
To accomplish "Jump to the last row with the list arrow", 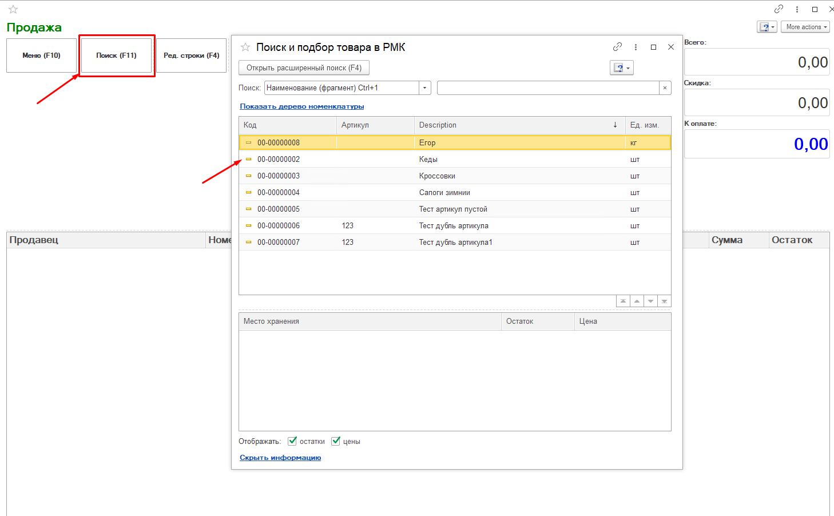I will click(664, 301).
